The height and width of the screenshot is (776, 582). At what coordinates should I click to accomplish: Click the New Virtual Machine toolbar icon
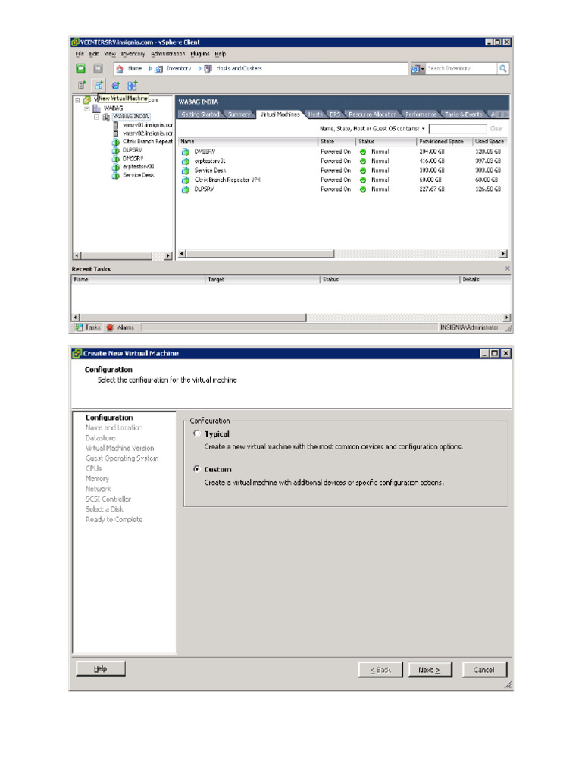[99, 86]
